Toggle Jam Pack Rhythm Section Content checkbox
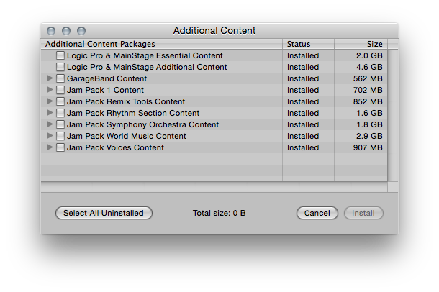The image size is (439, 292). 60,113
